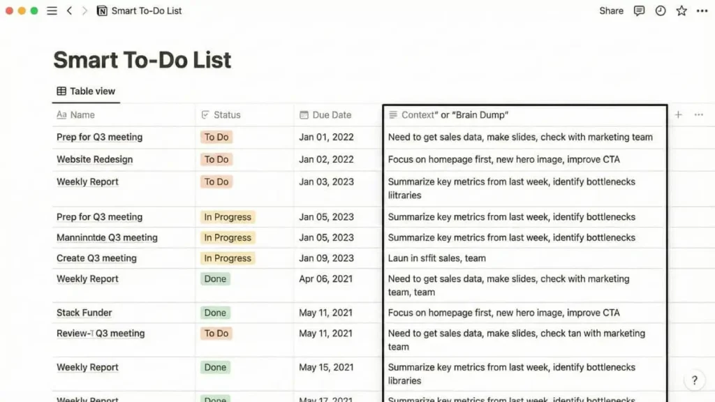Click Smart To-Do List in the breadcrumb bar
715x402 pixels.
coord(145,10)
